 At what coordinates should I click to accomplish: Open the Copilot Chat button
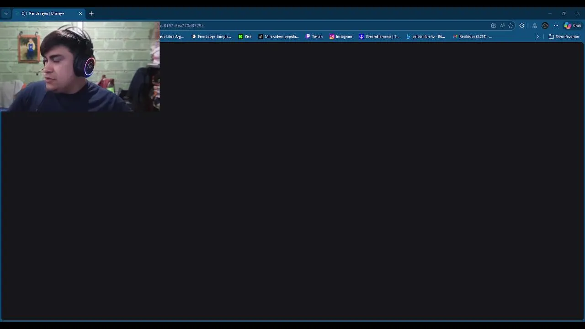click(x=573, y=26)
